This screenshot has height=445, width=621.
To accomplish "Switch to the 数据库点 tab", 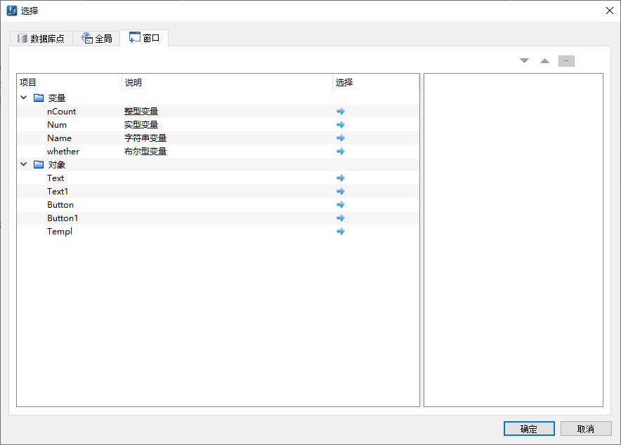I will tap(41, 39).
